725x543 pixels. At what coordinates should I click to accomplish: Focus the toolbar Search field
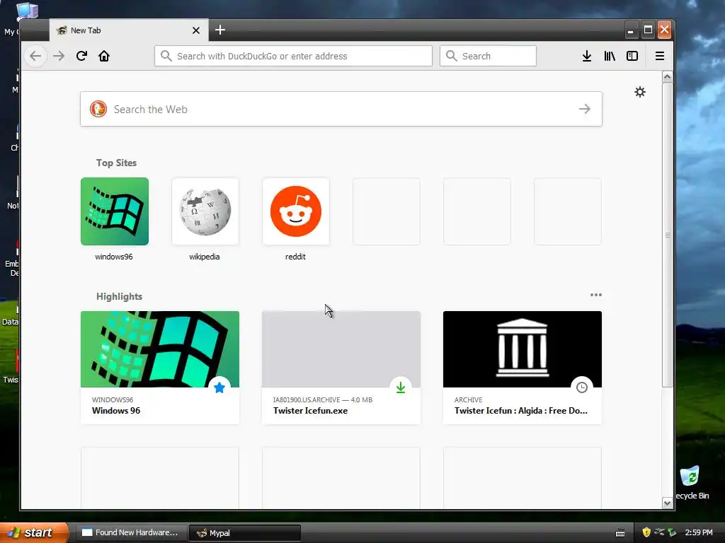(x=489, y=56)
